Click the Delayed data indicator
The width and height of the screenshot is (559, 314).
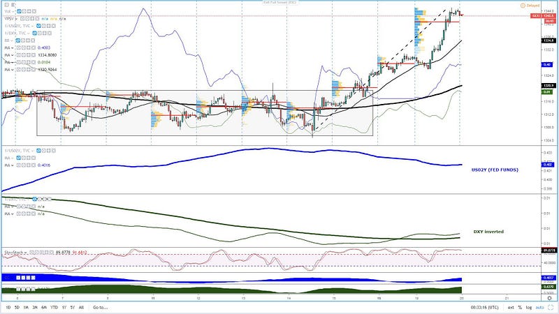pos(530,6)
